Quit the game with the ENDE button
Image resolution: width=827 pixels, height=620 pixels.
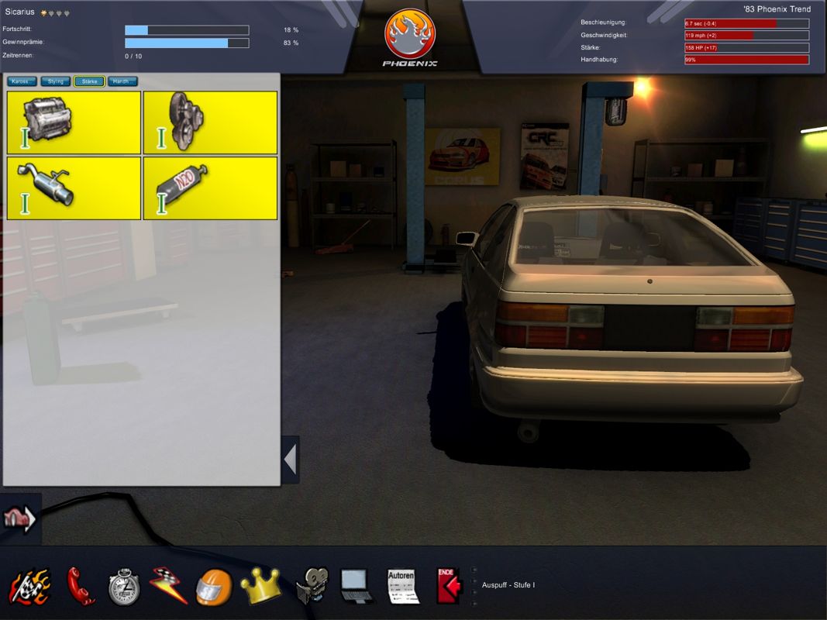point(447,584)
